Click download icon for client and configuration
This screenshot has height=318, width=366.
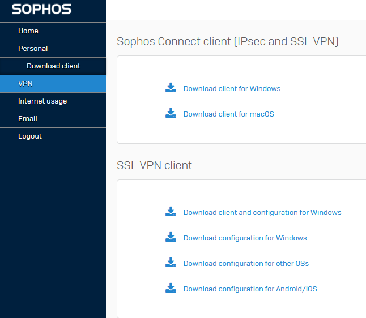[x=171, y=212]
